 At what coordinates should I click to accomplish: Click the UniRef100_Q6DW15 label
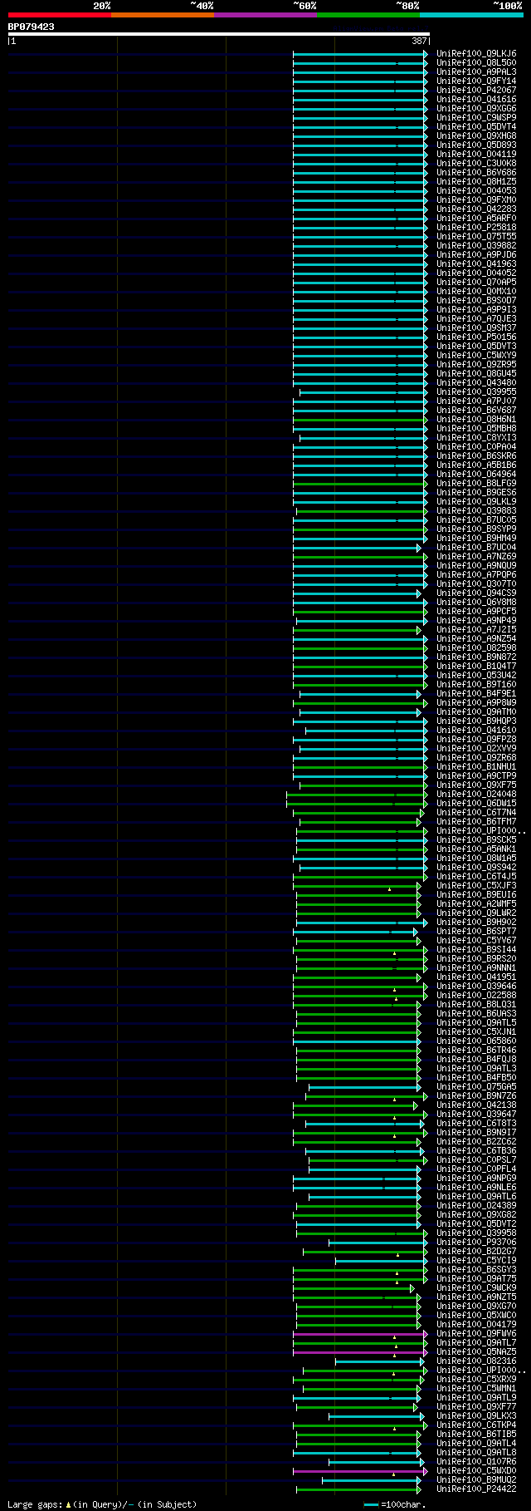(x=476, y=804)
